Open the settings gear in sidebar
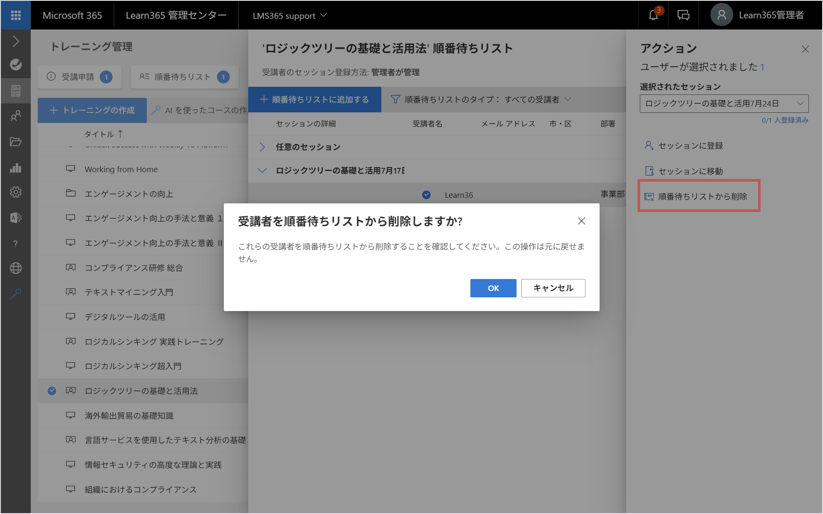 [x=16, y=192]
